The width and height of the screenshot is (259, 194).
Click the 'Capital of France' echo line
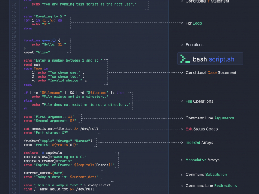[x=69, y=165]
